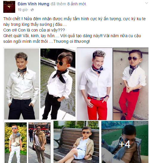149x163 pixels.
Task: View the +4 more photos overlay
Action: [125, 142]
